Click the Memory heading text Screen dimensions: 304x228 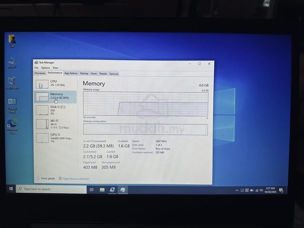[x=94, y=83]
